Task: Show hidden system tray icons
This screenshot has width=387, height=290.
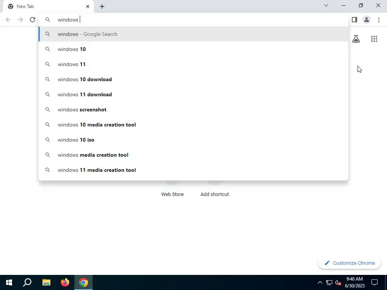Action: (x=320, y=282)
